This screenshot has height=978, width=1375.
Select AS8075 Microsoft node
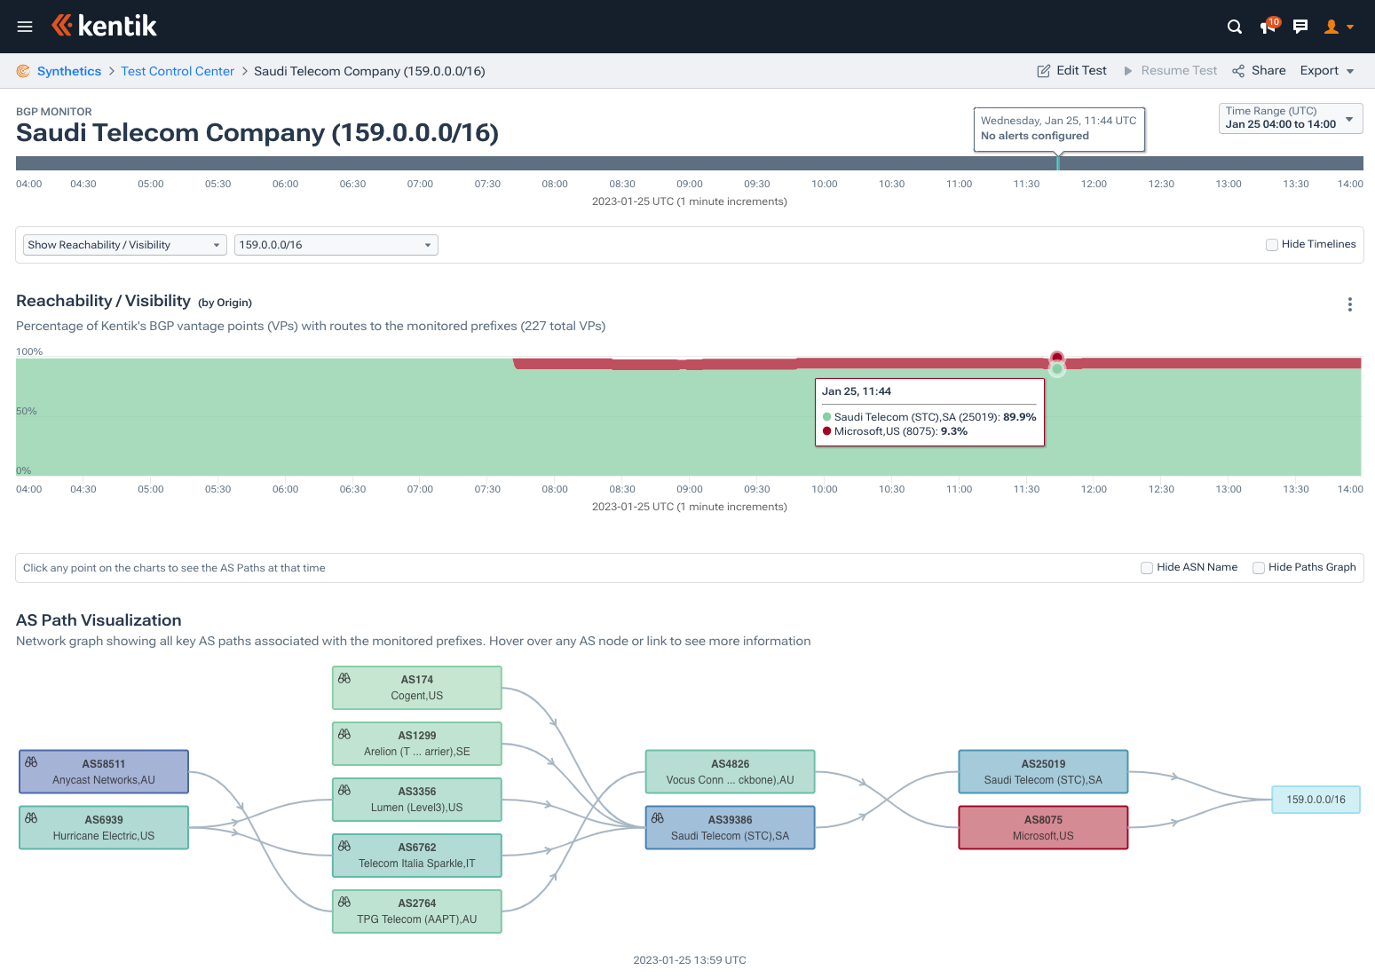[x=1044, y=828]
